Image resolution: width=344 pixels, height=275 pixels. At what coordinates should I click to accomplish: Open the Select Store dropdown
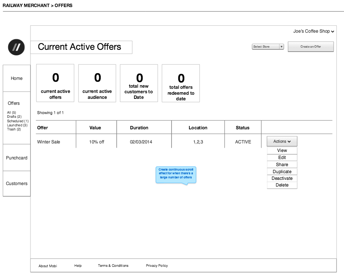pyautogui.click(x=268, y=46)
